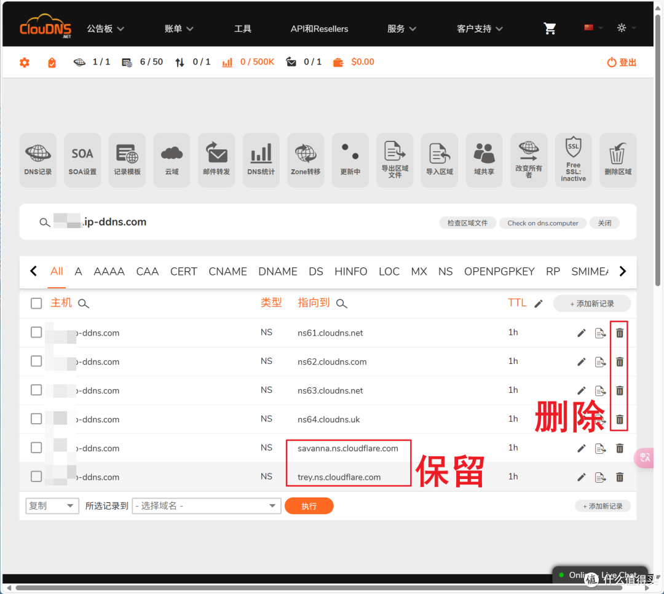Open the Zone转移 tile

point(306,160)
